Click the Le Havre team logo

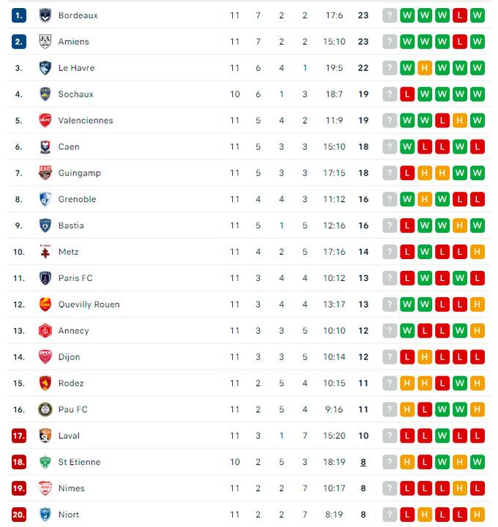coord(45,68)
